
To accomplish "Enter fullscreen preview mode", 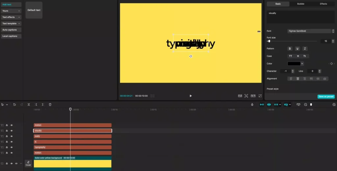I will 260,96.
